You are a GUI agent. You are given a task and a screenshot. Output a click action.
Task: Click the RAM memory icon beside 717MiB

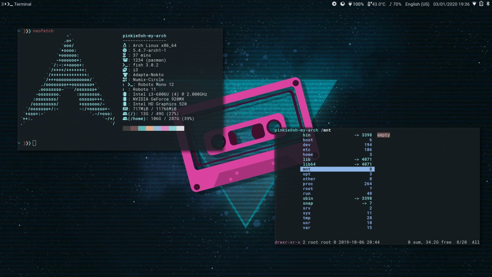click(x=125, y=109)
